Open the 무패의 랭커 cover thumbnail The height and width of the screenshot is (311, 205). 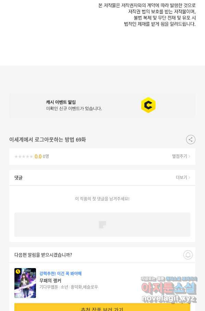coord(25,283)
